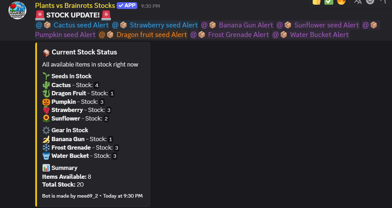This screenshot has width=392, height=208.
Task: React with the thumbs up emoji
Action: point(317,2)
